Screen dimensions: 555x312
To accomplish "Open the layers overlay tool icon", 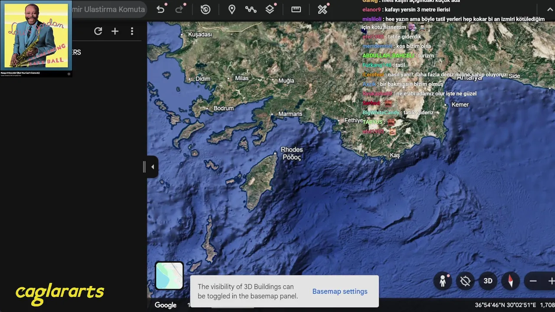I will click(x=270, y=9).
